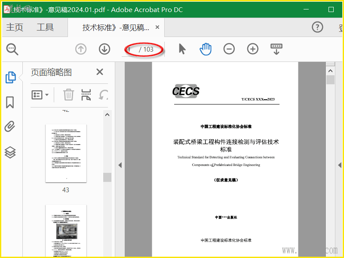Rotate page using the rotate icon
Screen dimensions: 344x258
tap(103, 95)
